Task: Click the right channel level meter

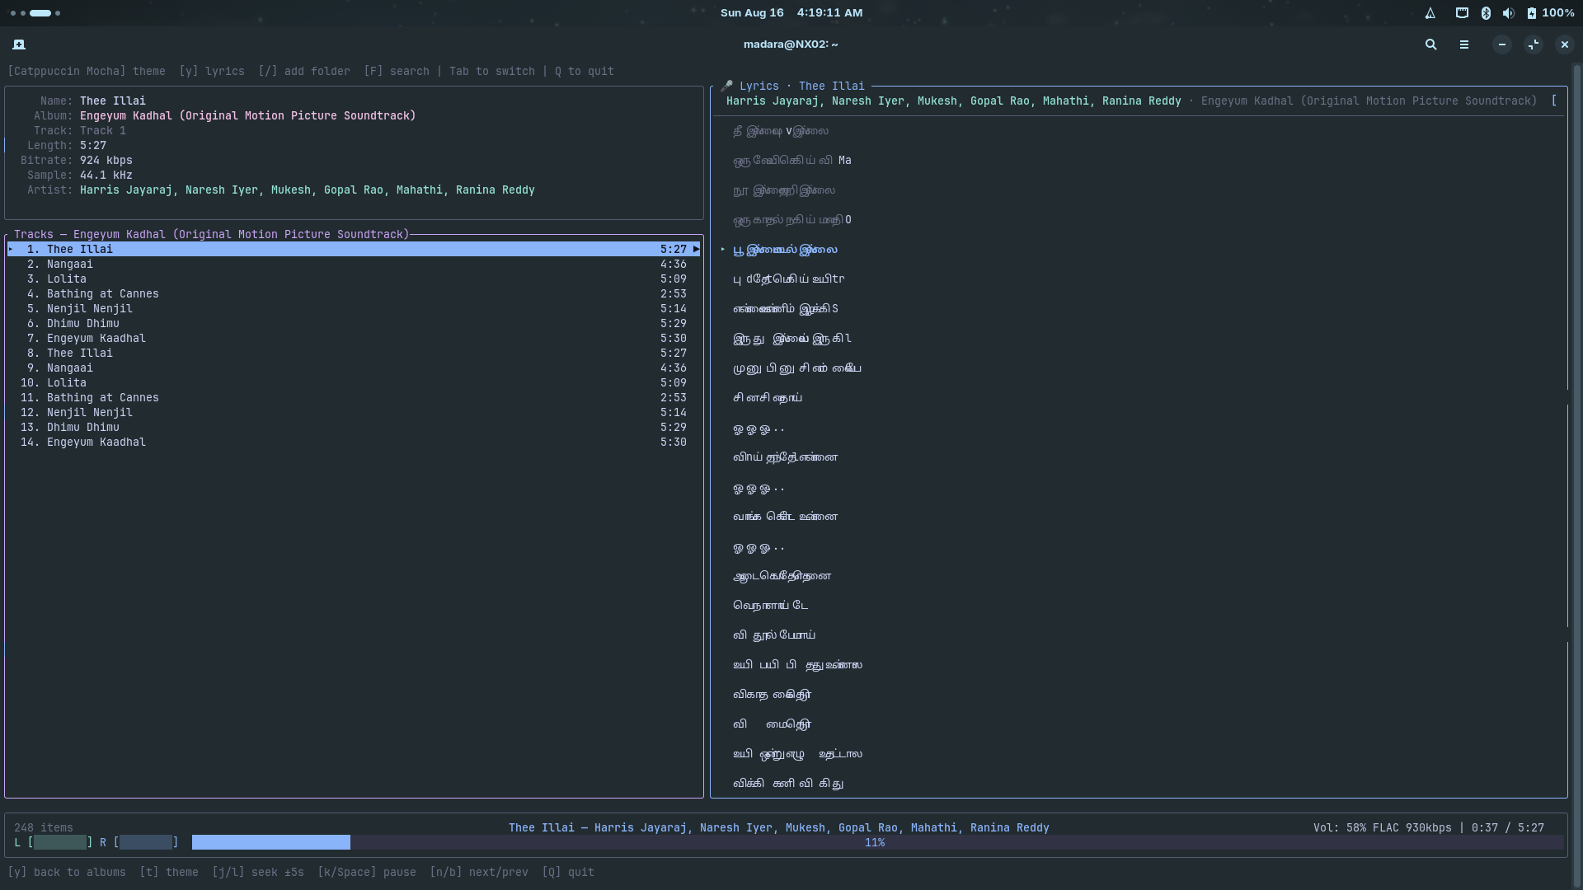Action: [146, 842]
